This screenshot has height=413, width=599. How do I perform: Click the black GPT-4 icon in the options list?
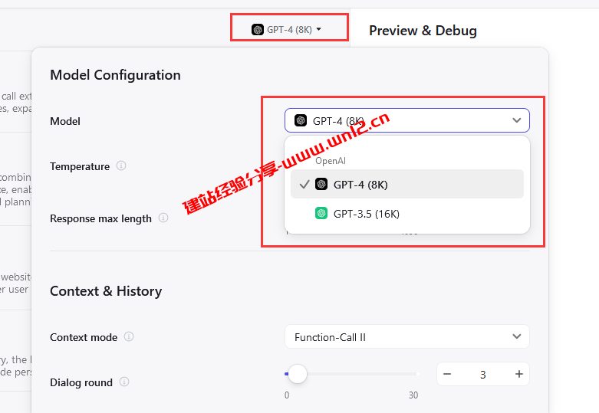(x=321, y=184)
